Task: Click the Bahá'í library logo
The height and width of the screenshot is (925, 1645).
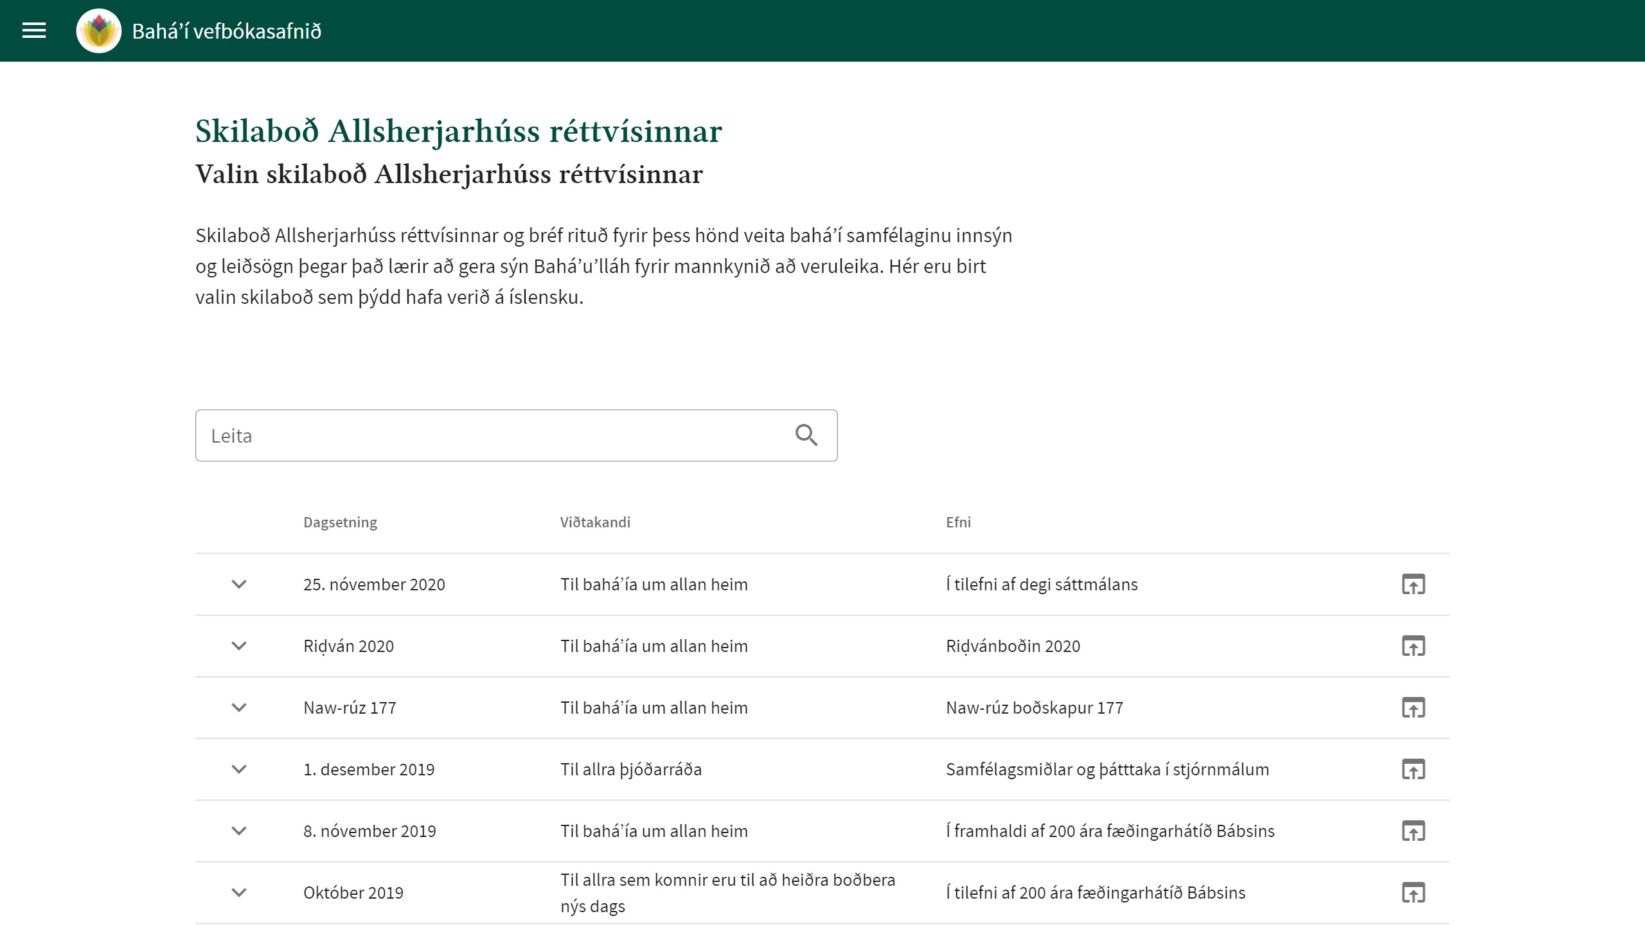Action: tap(98, 31)
